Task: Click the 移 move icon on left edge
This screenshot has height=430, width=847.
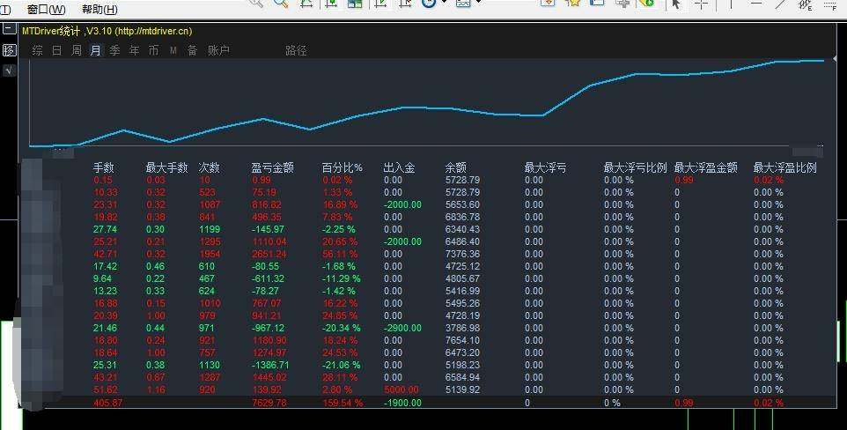Action: 9,50
